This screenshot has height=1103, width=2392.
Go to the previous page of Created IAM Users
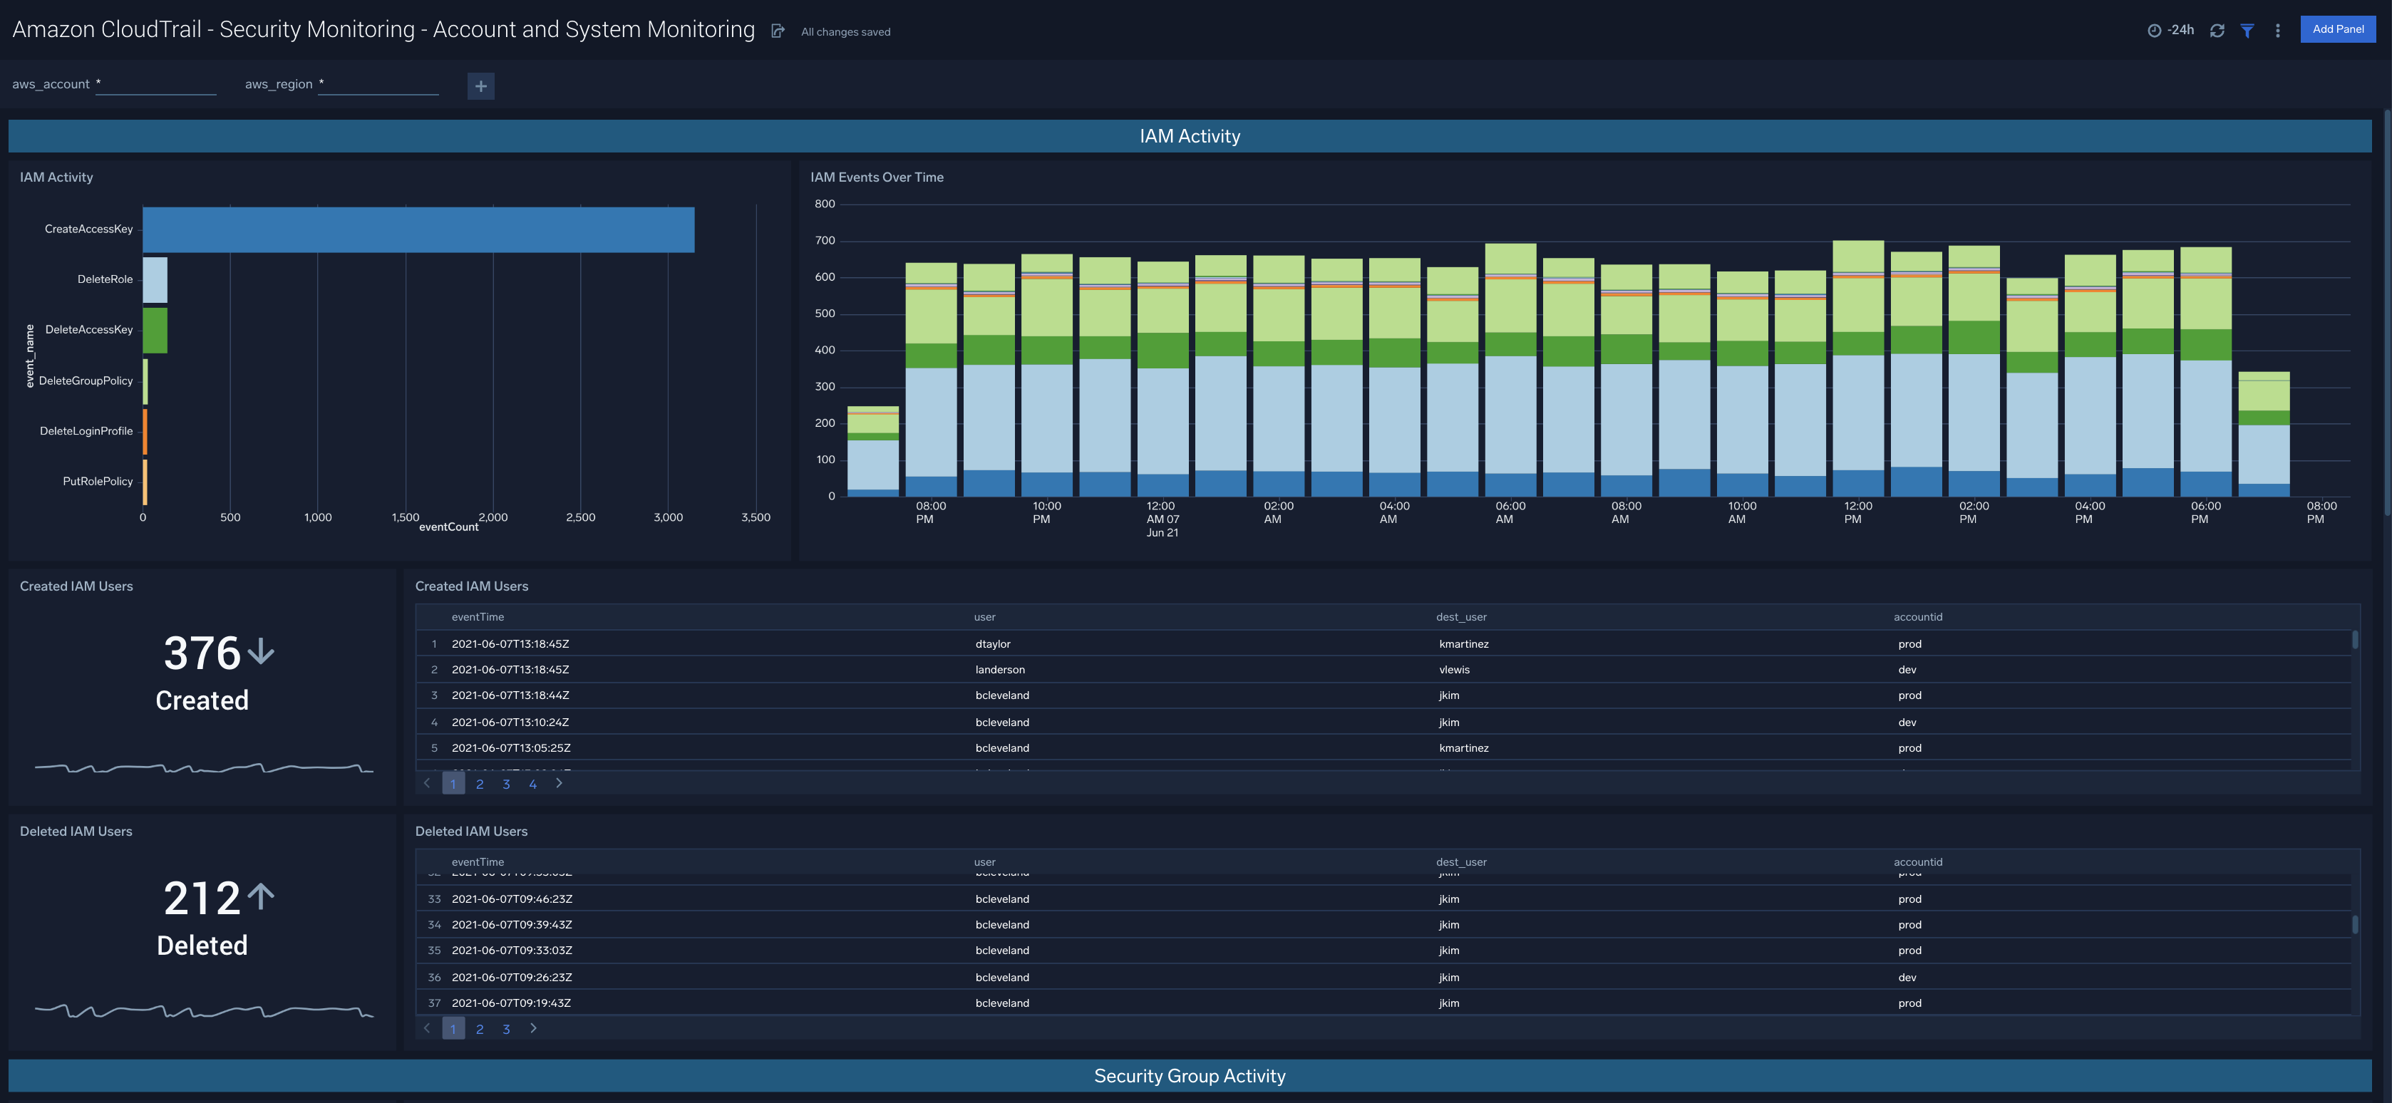tap(427, 782)
